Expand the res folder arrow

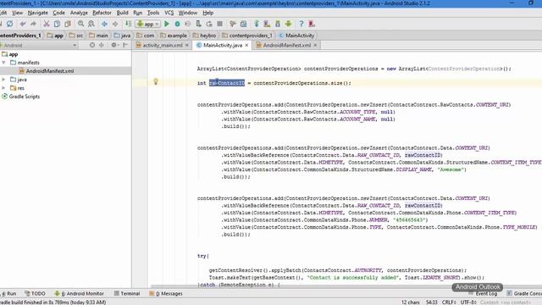(x=3, y=88)
